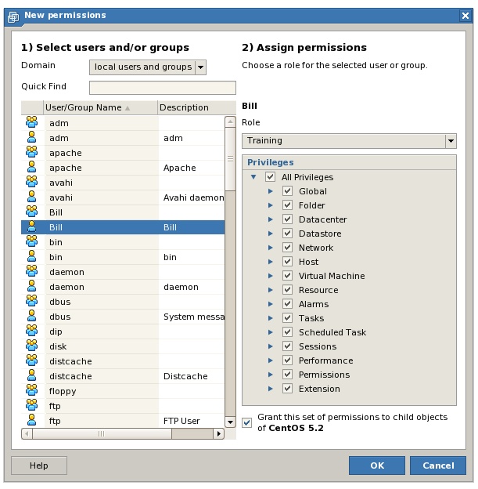Image resolution: width=478 pixels, height=489 pixels.
Task: Click the group icon beside disk
Action: coord(31,346)
